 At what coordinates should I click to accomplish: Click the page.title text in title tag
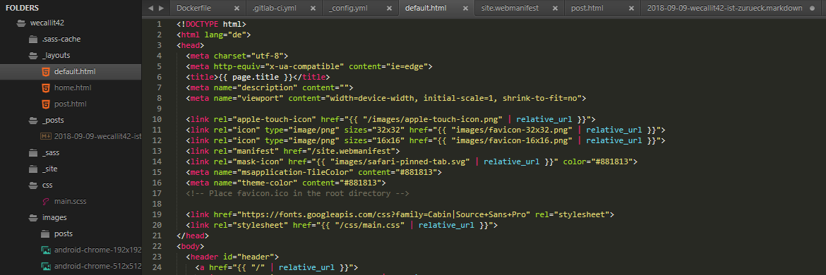point(256,77)
